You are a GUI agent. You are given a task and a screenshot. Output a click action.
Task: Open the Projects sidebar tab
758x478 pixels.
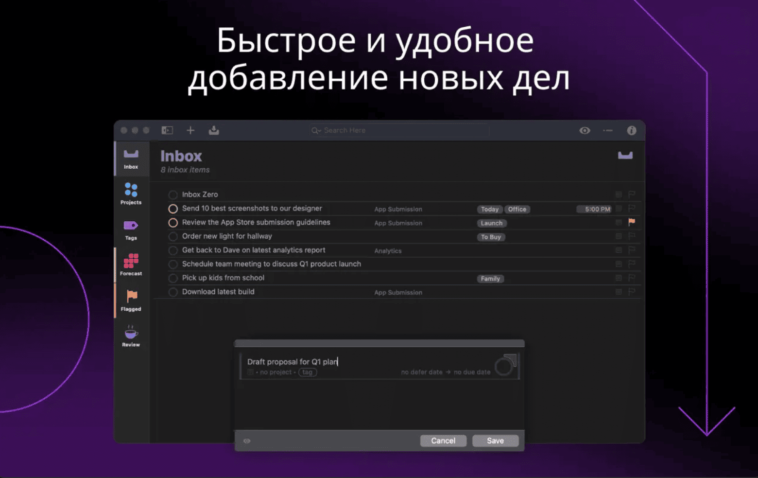[131, 194]
